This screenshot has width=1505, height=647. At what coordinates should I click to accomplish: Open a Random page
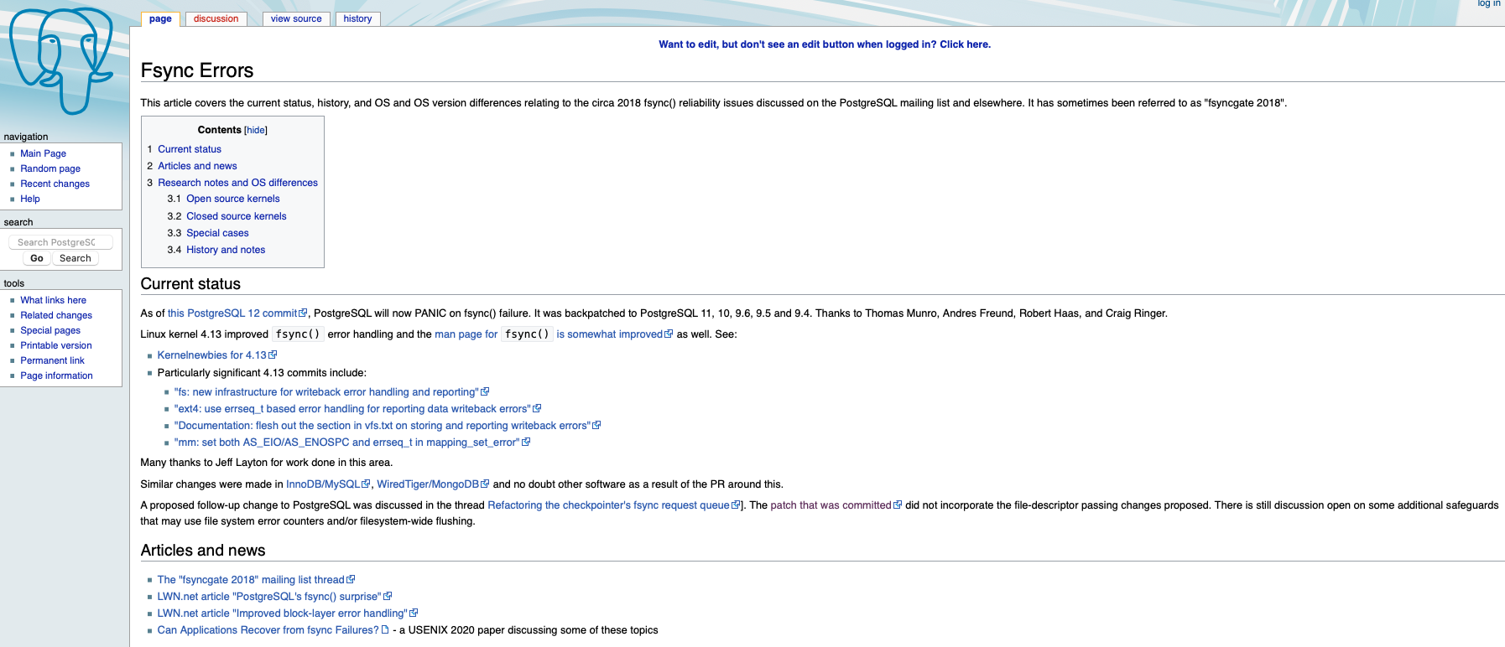[x=50, y=168]
